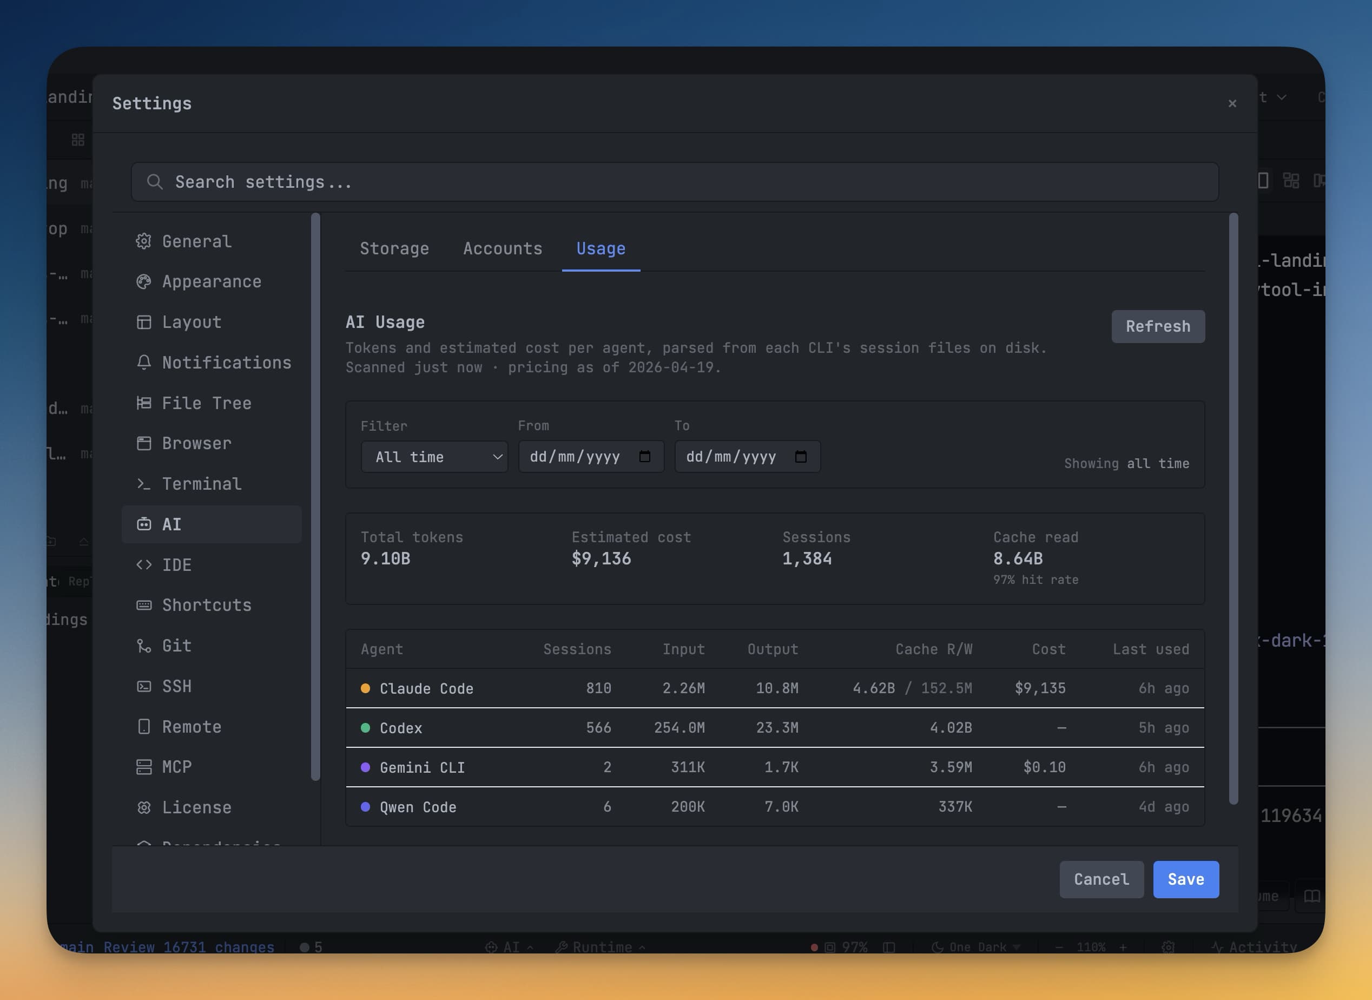Switch to the Storage tab
Image resolution: width=1372 pixels, height=1000 pixels.
click(x=394, y=248)
